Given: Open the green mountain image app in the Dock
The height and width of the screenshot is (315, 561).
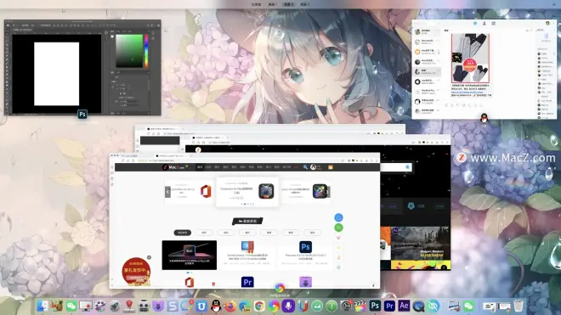Looking at the screenshot, I should [x=317, y=306].
